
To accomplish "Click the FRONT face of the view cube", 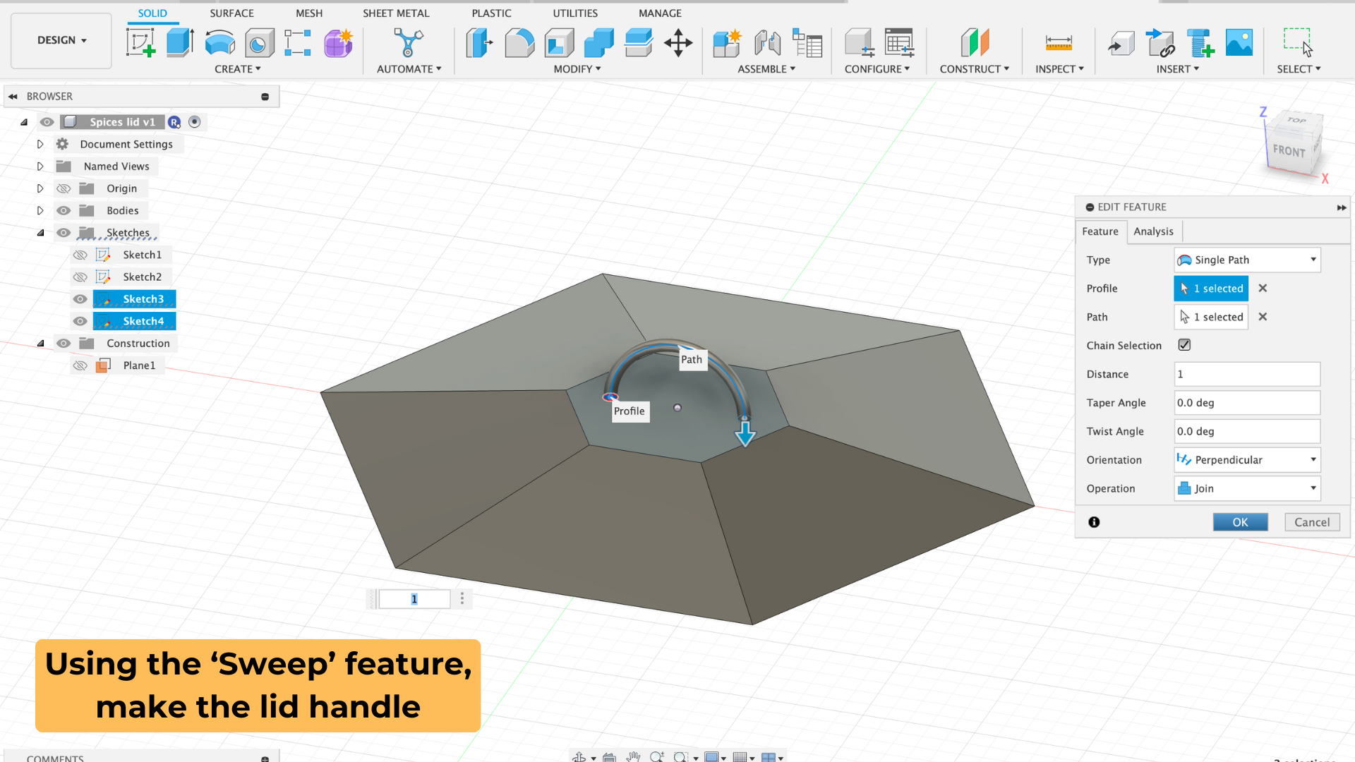I will pyautogui.click(x=1289, y=151).
